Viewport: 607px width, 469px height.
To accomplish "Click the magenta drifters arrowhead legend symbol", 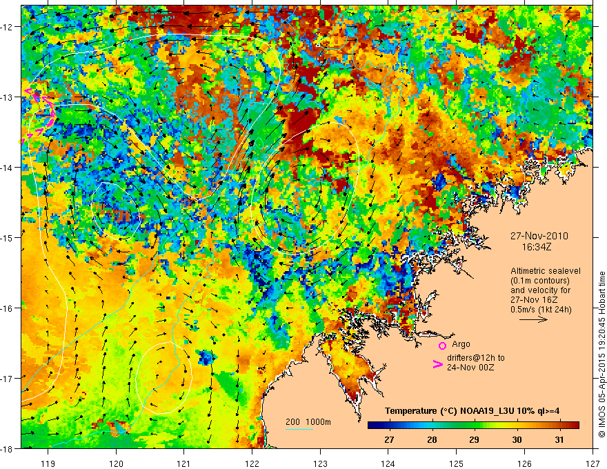I will pyautogui.click(x=437, y=364).
